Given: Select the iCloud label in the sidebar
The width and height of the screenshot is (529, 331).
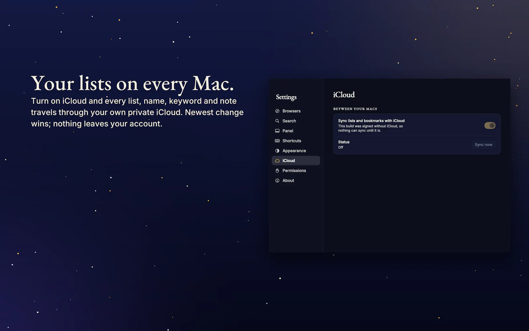Looking at the screenshot, I should click(289, 161).
